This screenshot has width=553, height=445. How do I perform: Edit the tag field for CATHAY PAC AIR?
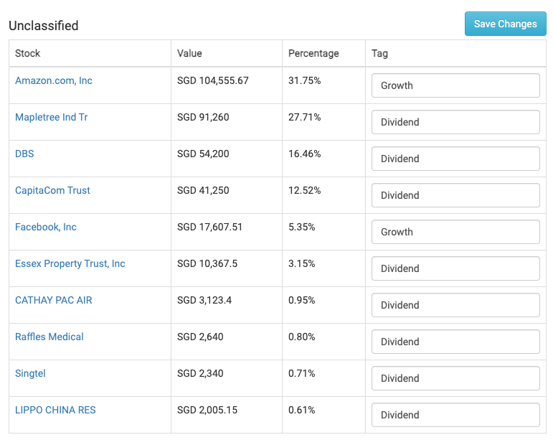[455, 305]
